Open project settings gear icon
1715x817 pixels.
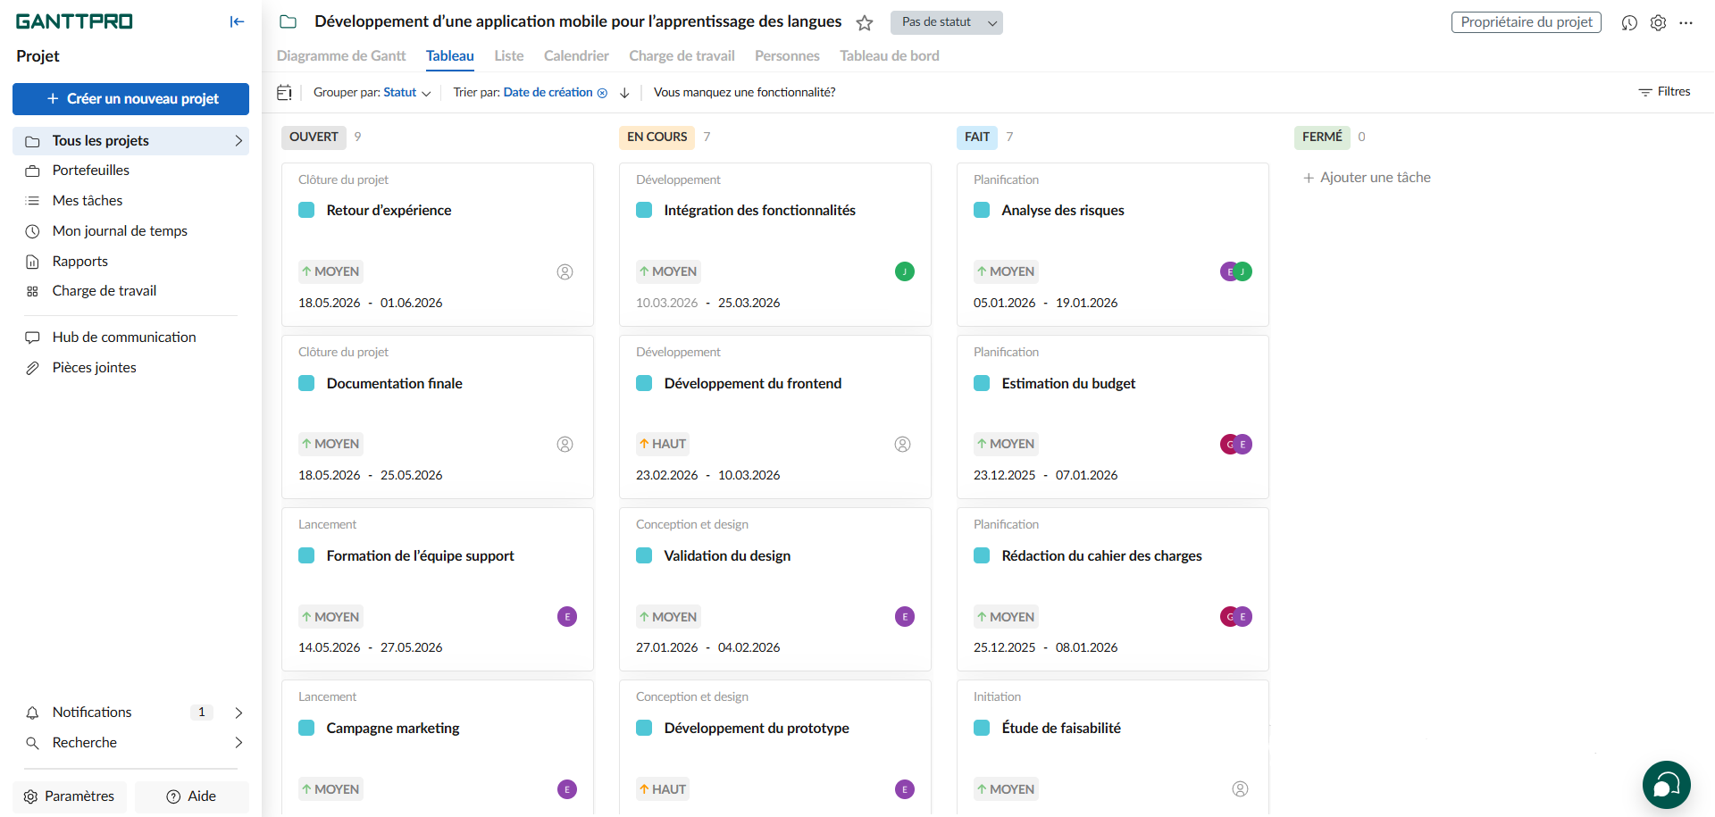1658,23
